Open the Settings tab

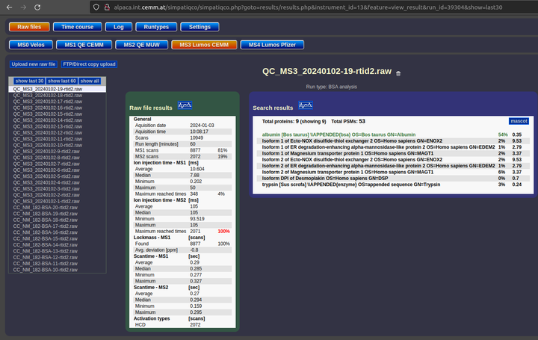click(x=200, y=26)
